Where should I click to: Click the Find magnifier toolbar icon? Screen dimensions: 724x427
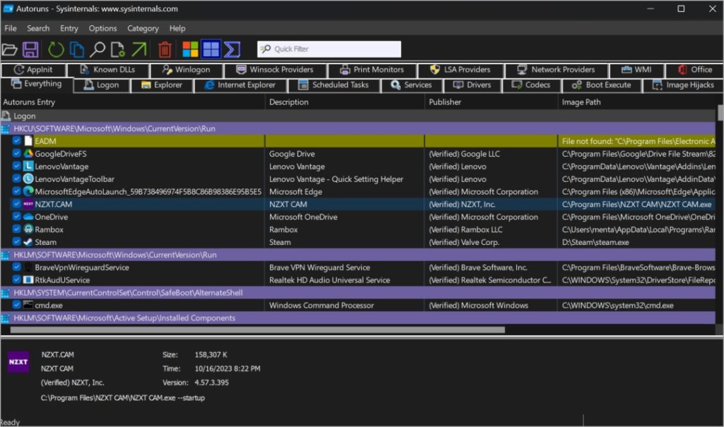tap(97, 49)
